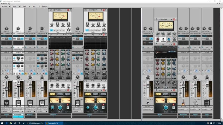Toggle Tolerance button on Lu:Sh-101 console emulator

68,107
